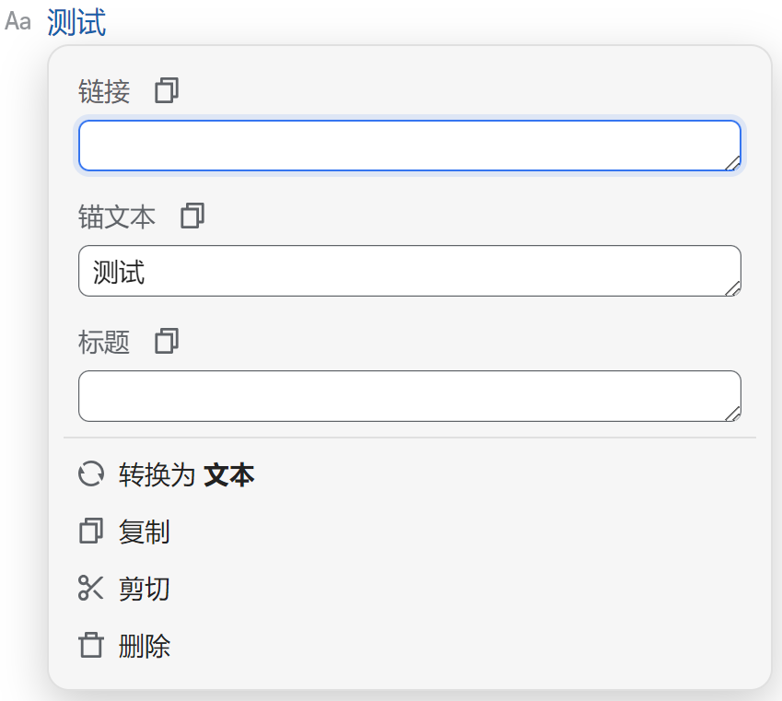The height and width of the screenshot is (701, 782).
Task: Click the Aa text type icon
Action: click(18, 22)
